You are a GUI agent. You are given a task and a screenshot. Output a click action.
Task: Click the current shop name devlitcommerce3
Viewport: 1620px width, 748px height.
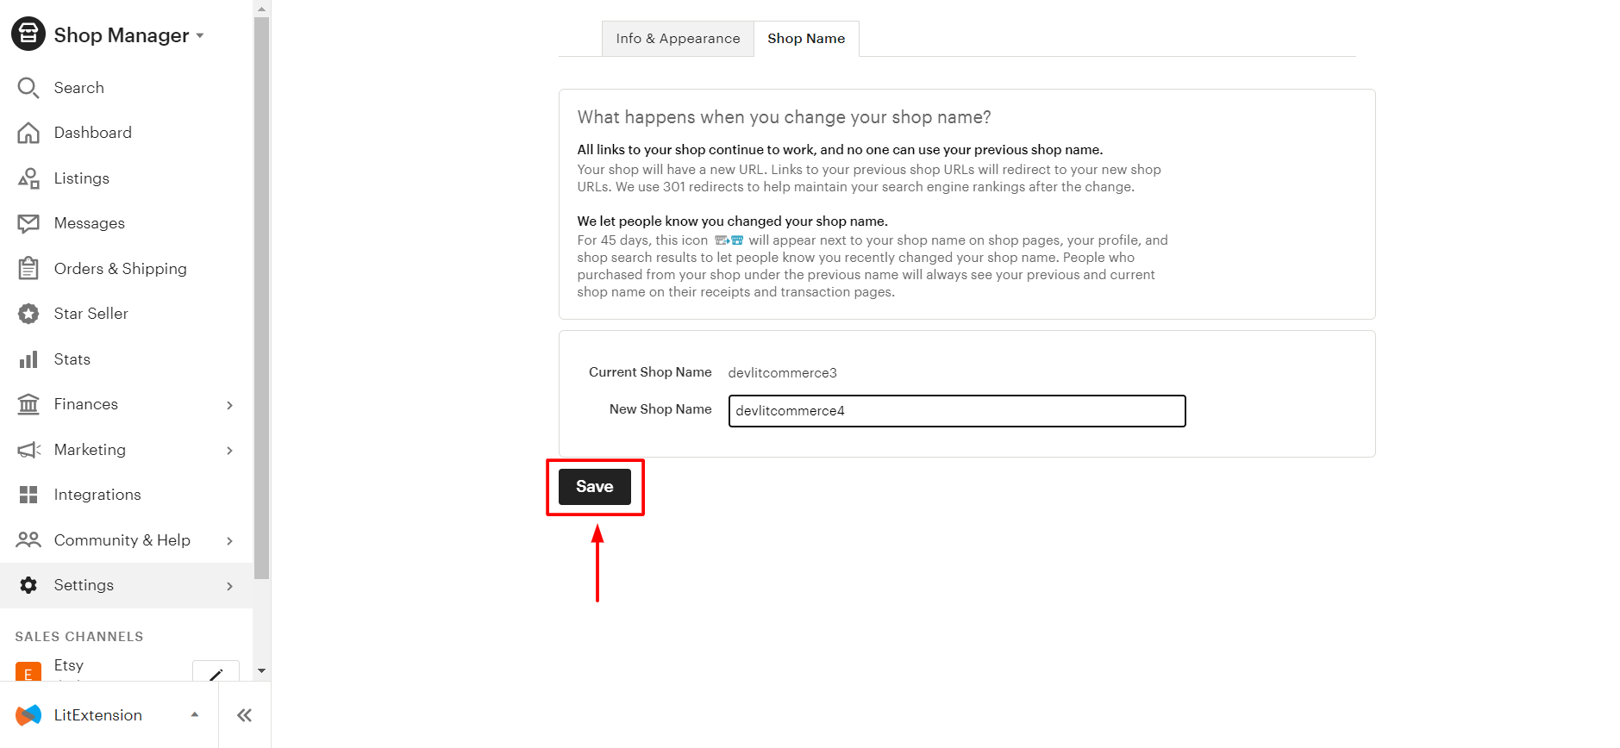pos(782,373)
